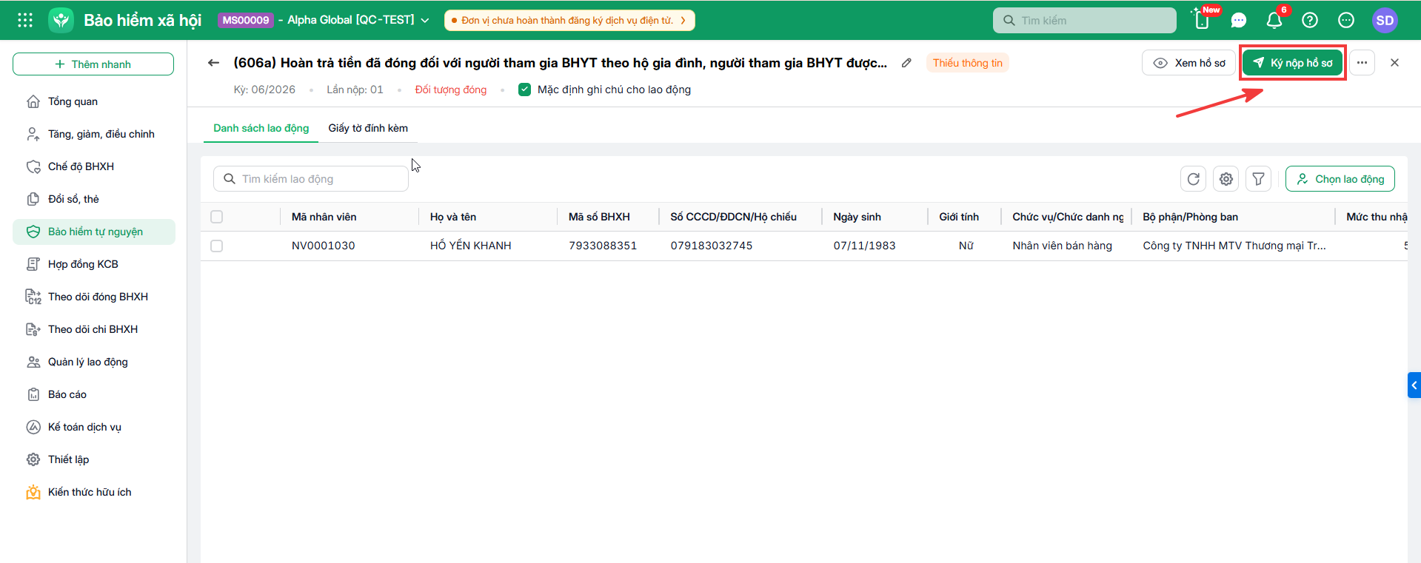This screenshot has height=563, width=1421.
Task: Open Chế độ BHXH in sidebar
Action: pos(94,166)
